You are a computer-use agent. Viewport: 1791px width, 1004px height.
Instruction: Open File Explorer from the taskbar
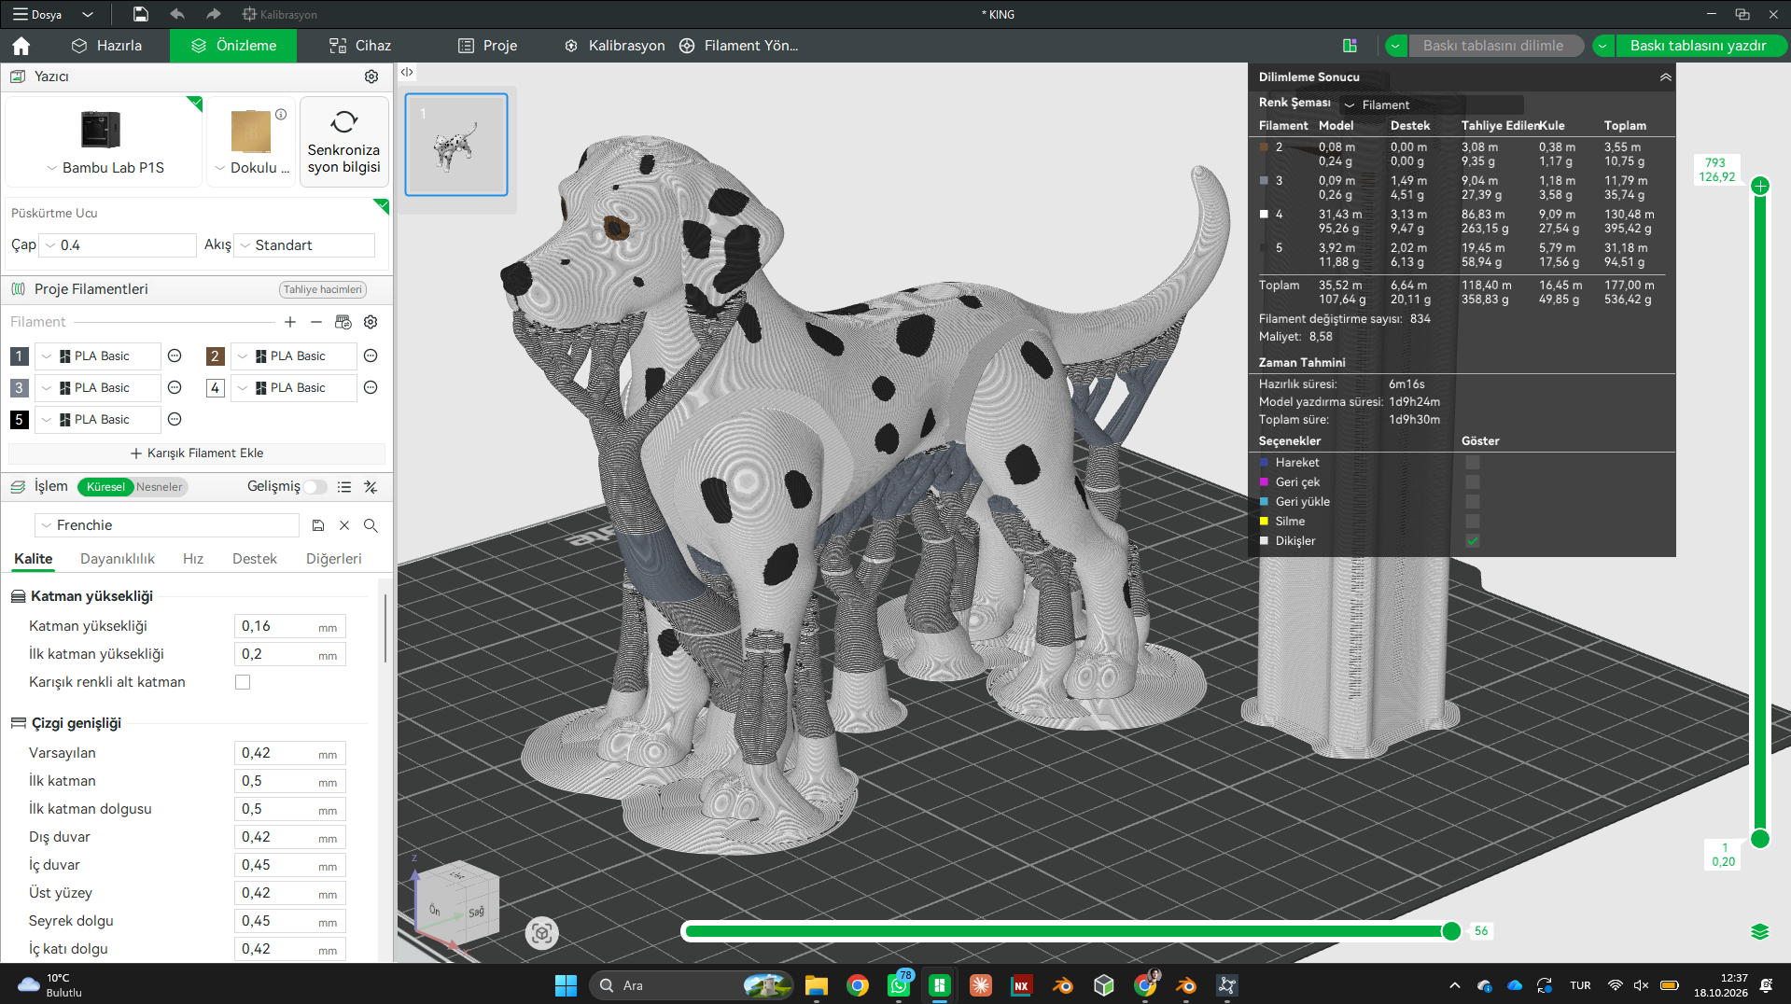pyautogui.click(x=817, y=985)
